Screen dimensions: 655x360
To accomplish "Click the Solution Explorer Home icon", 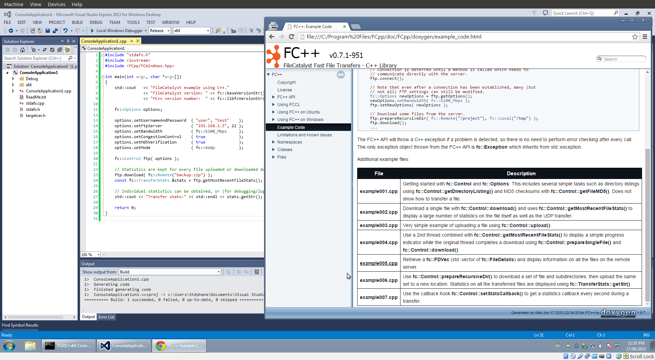I will 23,50.
